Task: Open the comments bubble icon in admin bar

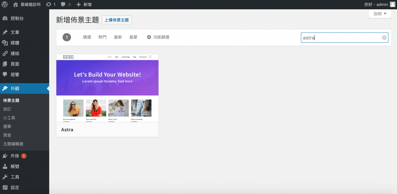Action: pos(63,5)
